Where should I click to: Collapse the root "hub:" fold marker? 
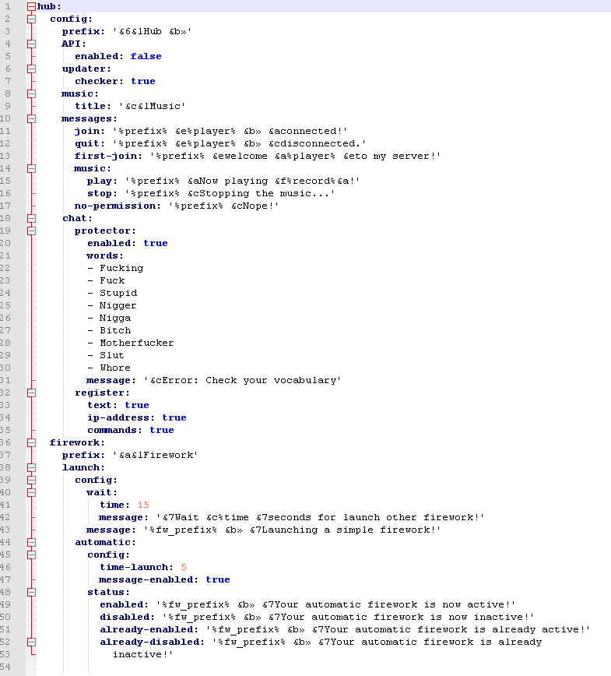coord(31,6)
